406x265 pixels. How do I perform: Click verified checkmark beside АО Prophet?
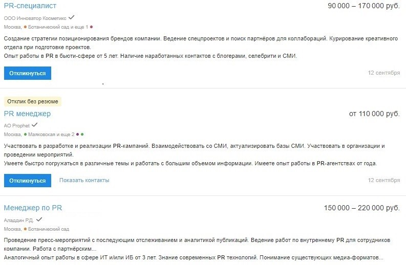point(35,125)
